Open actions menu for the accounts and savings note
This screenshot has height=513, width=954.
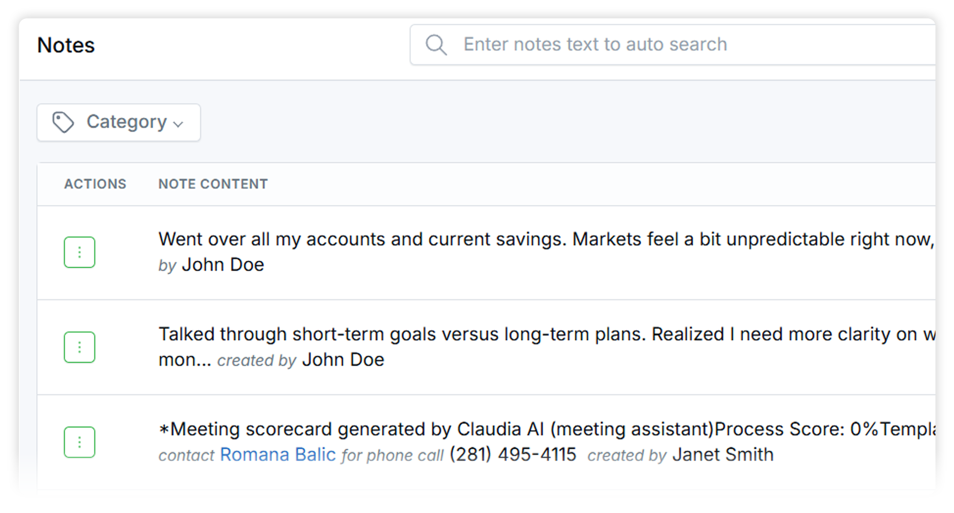[79, 252]
